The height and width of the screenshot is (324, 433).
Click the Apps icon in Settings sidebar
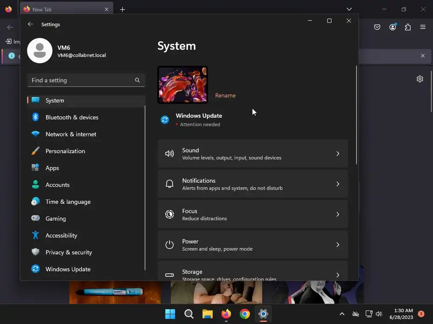36,167
